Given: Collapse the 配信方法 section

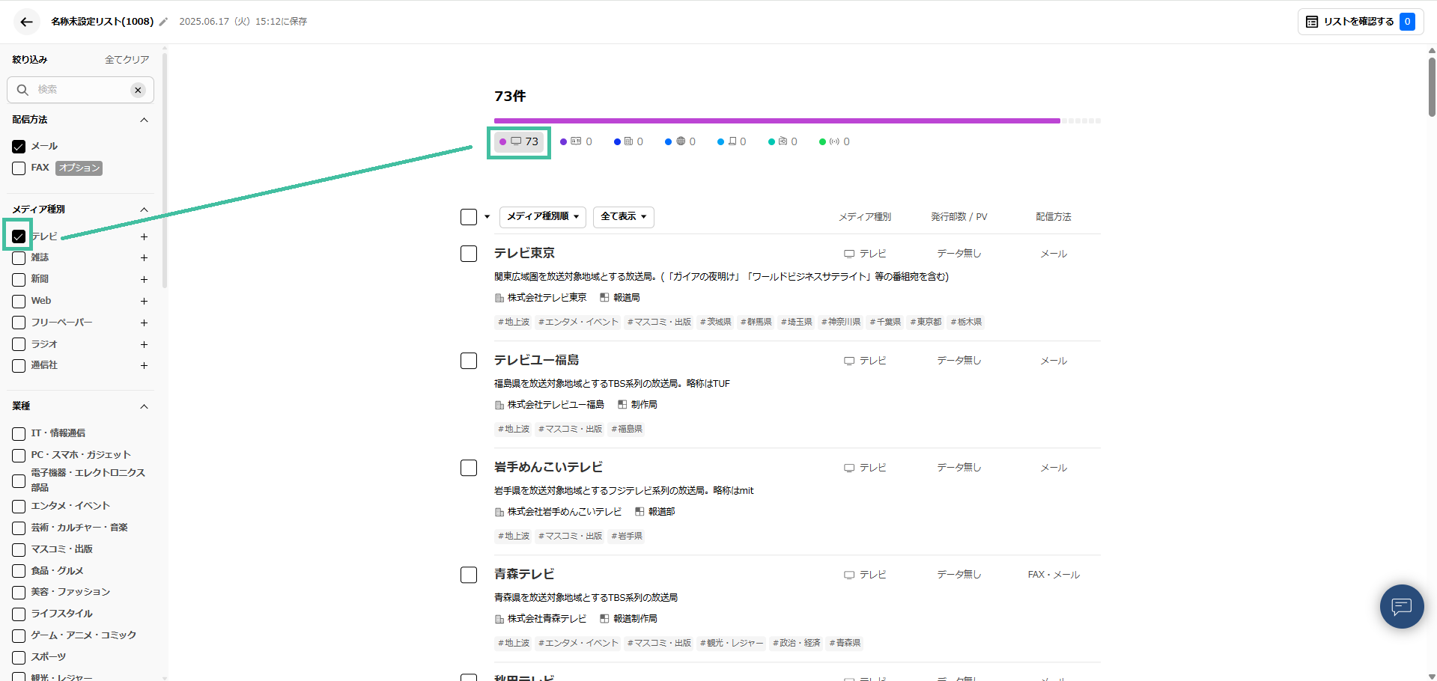Looking at the screenshot, I should (144, 120).
